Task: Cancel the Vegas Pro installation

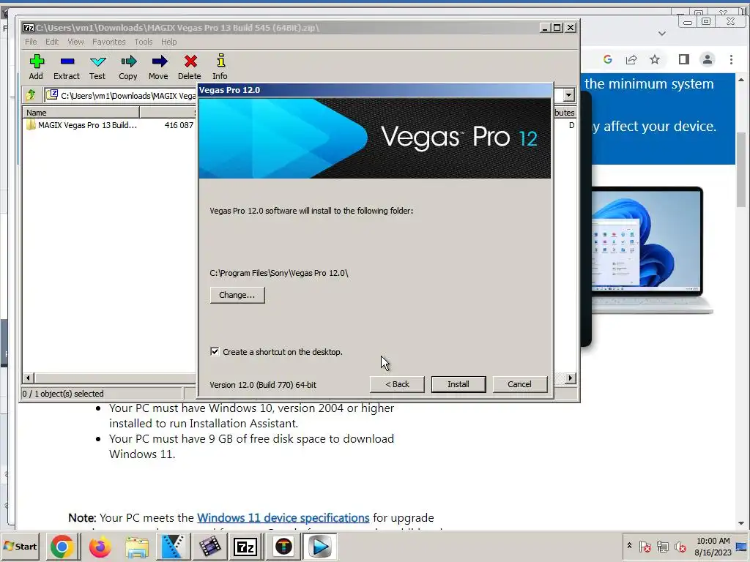Action: coord(519,384)
